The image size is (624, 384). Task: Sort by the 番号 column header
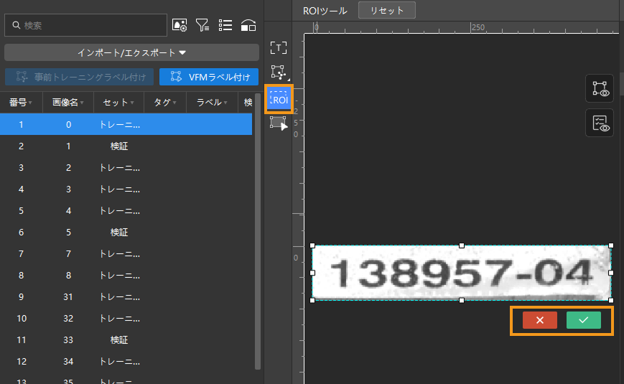(x=21, y=102)
